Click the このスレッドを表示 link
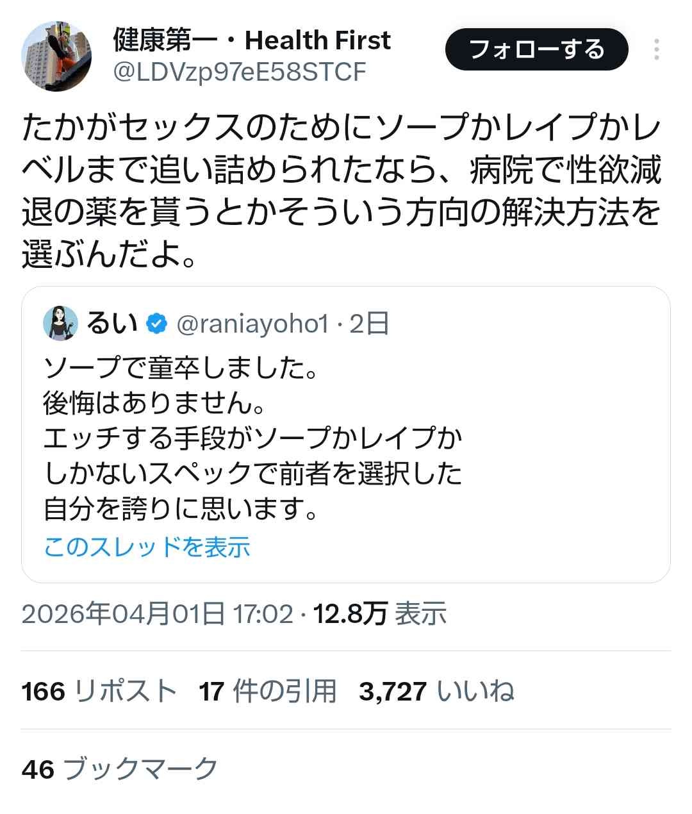Image resolution: width=692 pixels, height=814 pixels. coord(147,547)
